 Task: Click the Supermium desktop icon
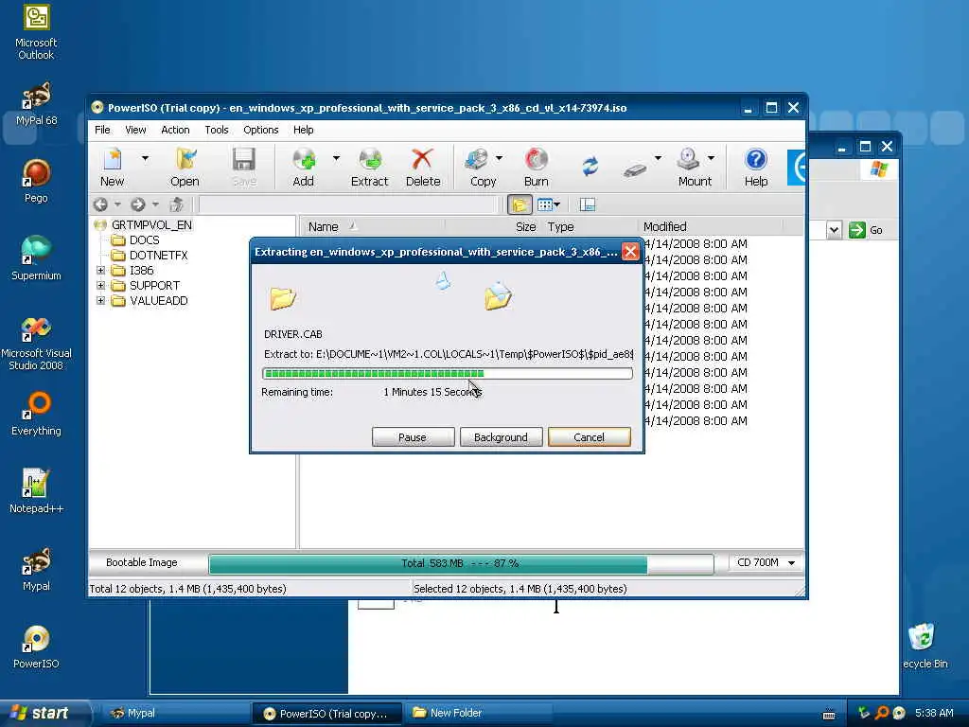[36, 258]
